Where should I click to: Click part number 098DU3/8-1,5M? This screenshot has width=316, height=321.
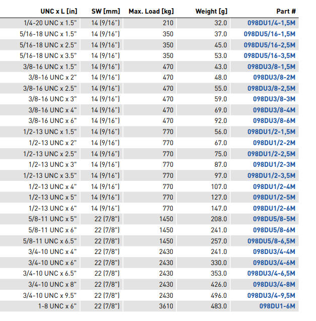click(x=271, y=67)
